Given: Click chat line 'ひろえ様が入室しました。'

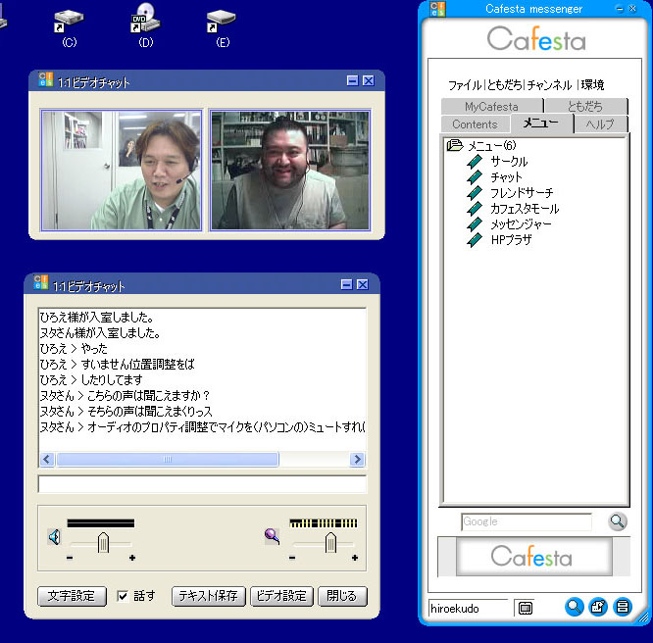Looking at the screenshot, I should point(97,317).
